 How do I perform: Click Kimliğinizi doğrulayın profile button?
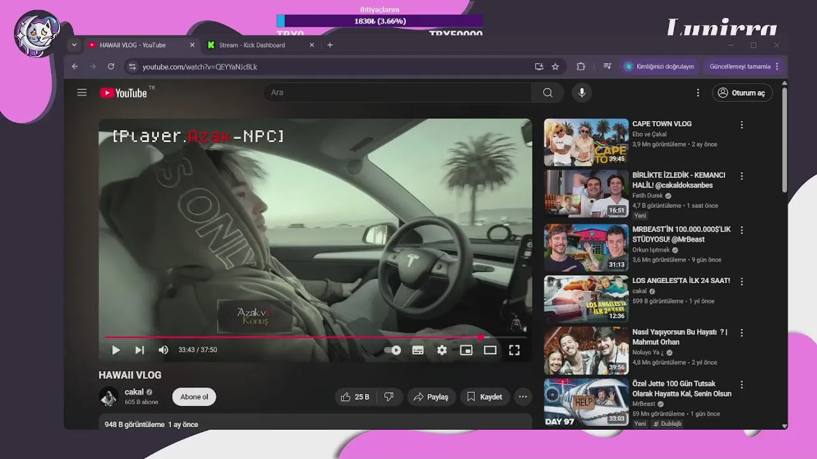click(x=659, y=66)
